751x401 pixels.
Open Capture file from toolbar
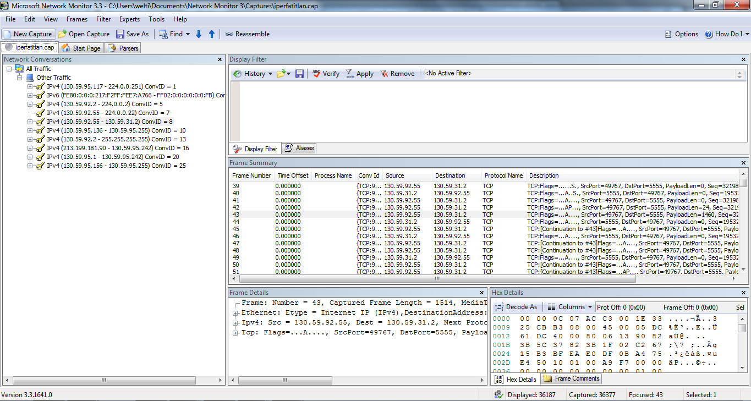(84, 34)
